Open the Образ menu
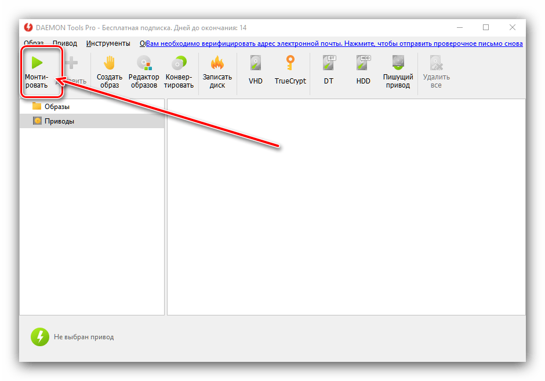This screenshot has width=545, height=381. (34, 43)
